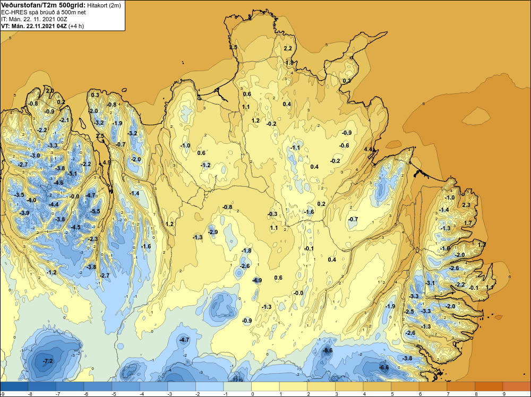Click the temperature value '-4.5'
The width and height of the screenshot is (531, 397).
click(x=75, y=227)
